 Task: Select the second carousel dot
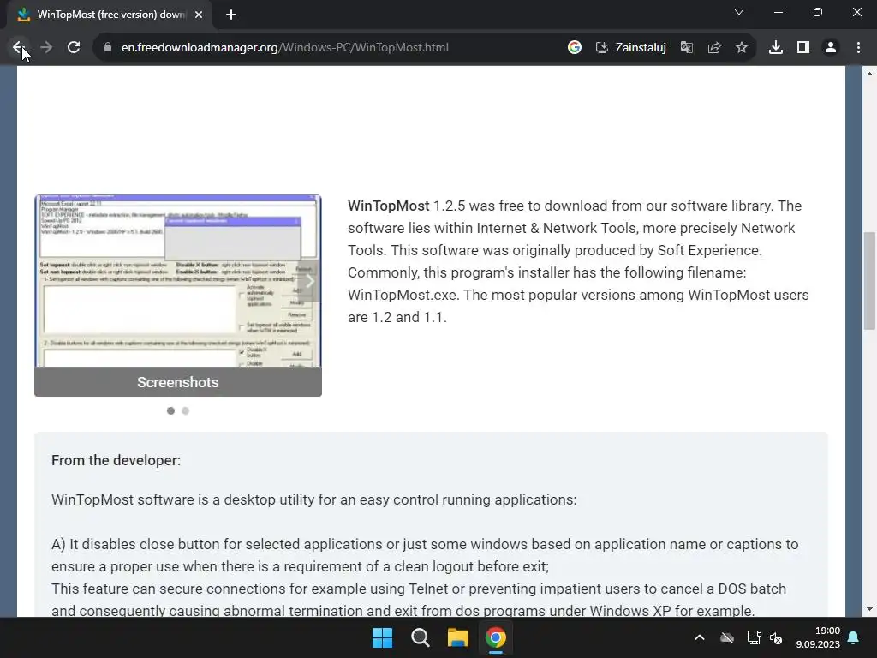click(186, 410)
